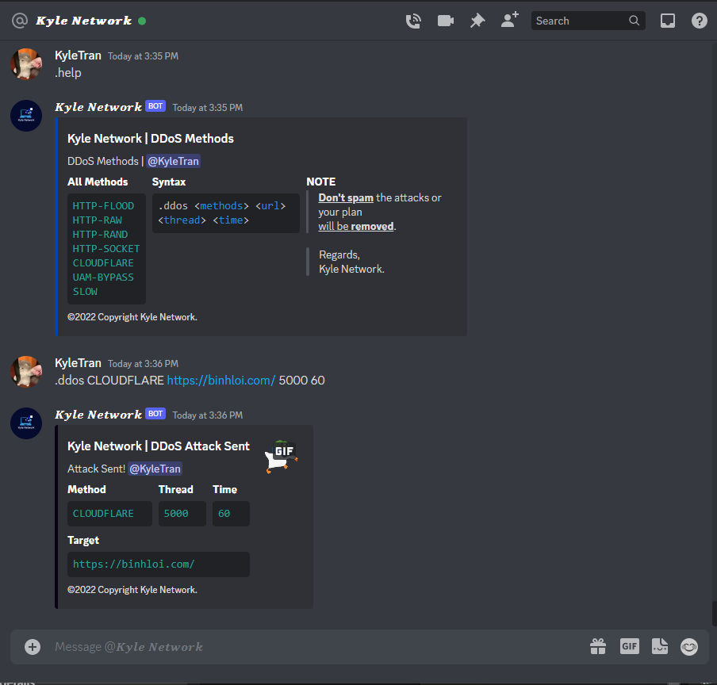This screenshot has height=685, width=717.
Task: Click the @KyleTran mention in Attack Sent embed
Action: 155,469
